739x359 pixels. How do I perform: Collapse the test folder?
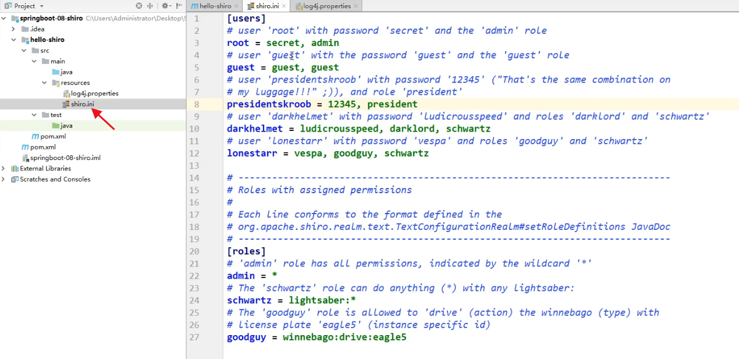(34, 115)
